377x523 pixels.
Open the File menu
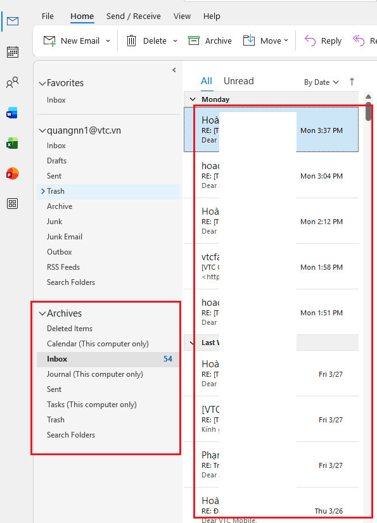click(48, 16)
